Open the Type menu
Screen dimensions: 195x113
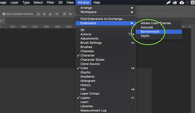(26, 2)
